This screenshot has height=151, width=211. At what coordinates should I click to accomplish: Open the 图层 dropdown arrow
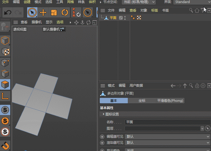202,129
